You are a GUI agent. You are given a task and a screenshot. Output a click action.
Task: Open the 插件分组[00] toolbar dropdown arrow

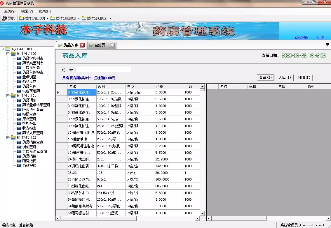coord(48,19)
